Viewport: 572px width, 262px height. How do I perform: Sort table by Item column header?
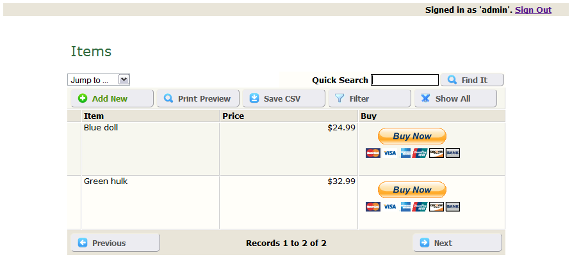[94, 116]
